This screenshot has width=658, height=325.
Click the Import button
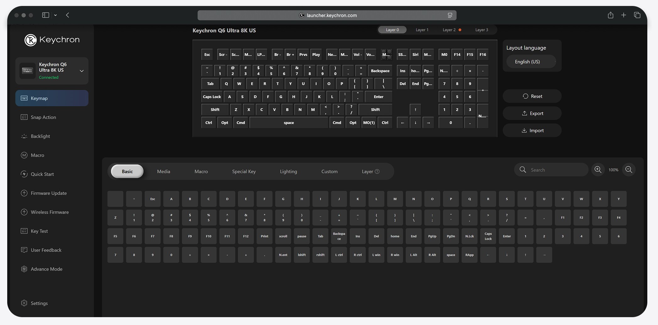tap(532, 130)
